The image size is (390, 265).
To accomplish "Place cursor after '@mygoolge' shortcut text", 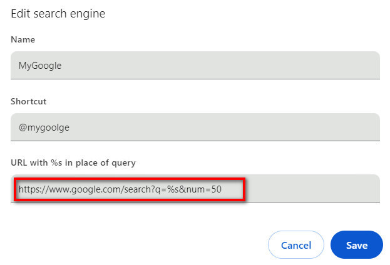I will (70, 127).
